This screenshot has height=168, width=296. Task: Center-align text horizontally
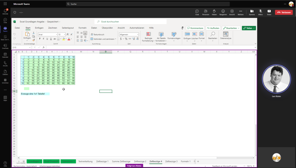coord(81,37)
